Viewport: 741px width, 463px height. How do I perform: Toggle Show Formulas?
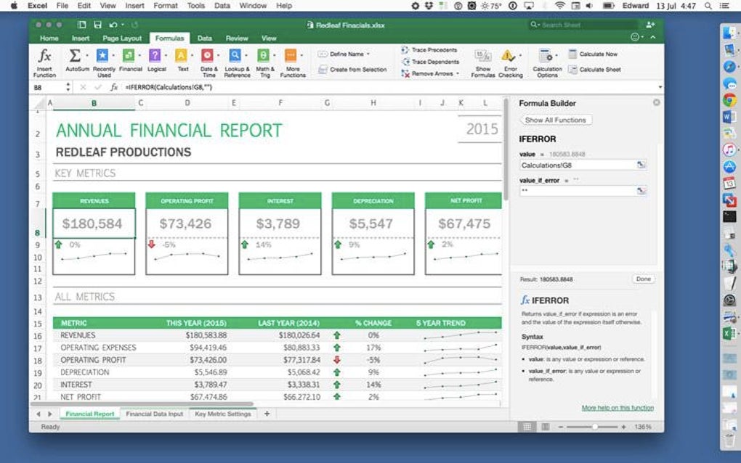pos(482,62)
